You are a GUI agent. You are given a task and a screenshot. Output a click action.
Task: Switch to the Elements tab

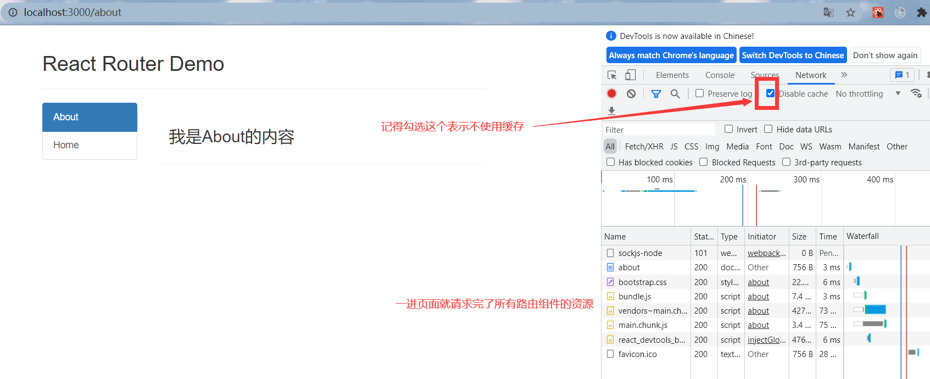(672, 75)
